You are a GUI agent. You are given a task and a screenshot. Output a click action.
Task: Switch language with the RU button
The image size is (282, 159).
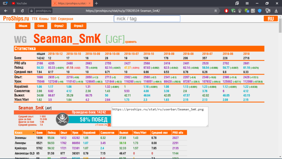[x=271, y=19]
